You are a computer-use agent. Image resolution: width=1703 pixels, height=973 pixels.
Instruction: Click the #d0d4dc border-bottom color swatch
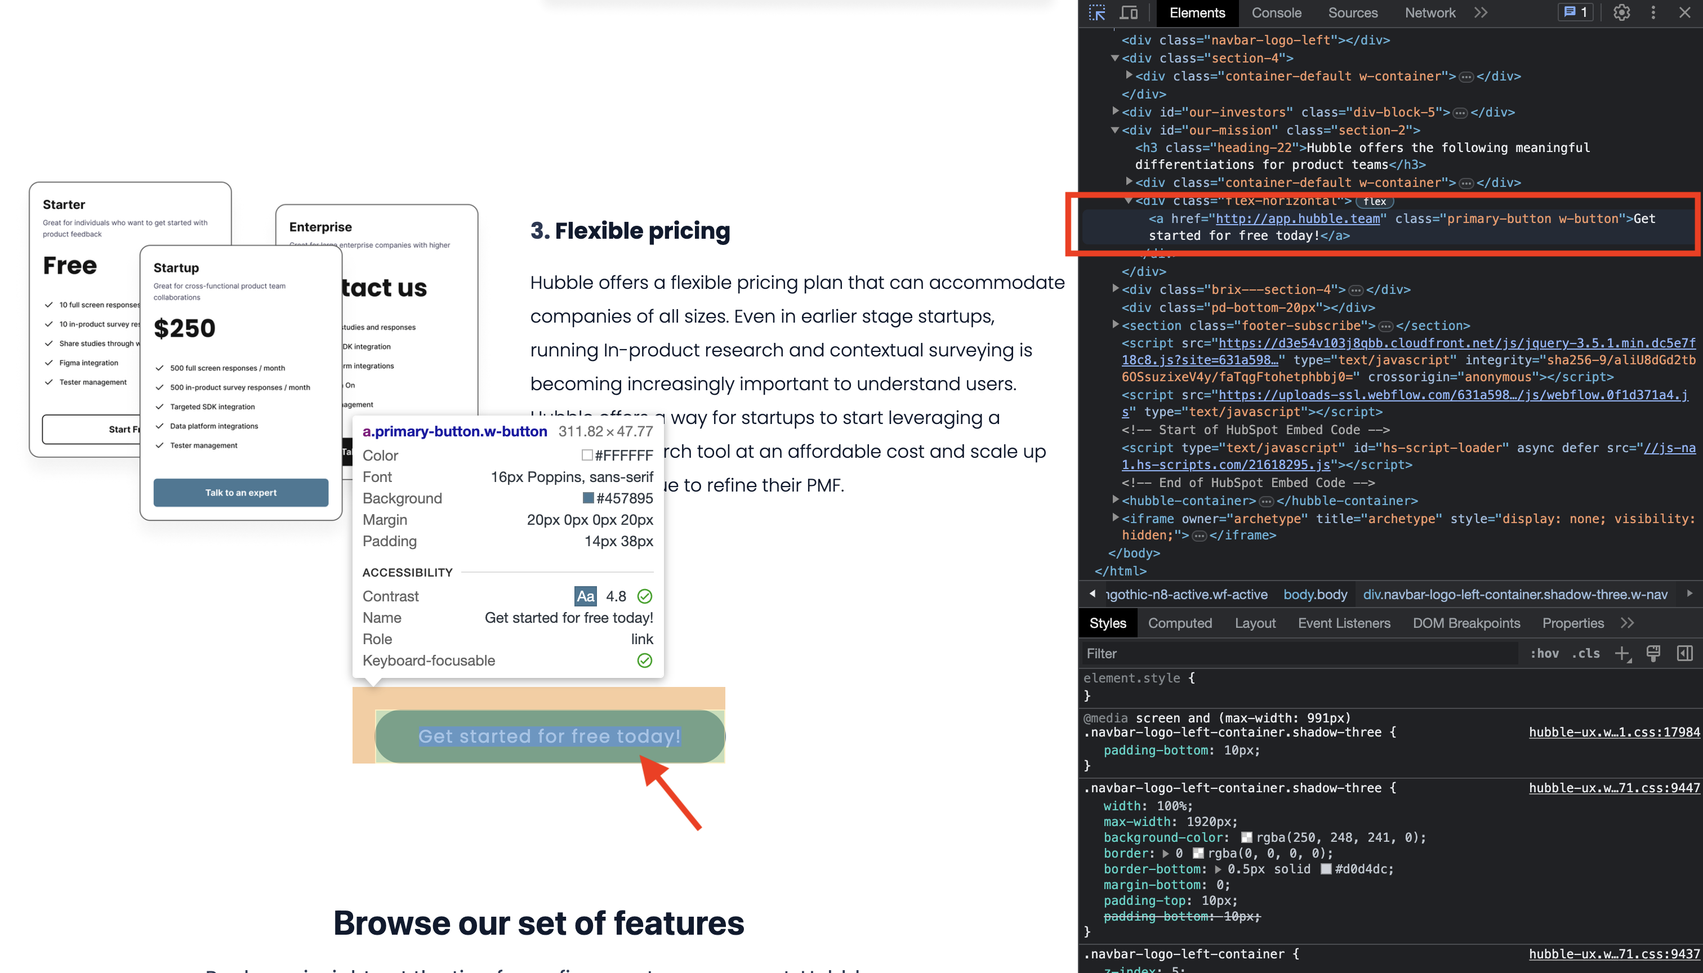pyautogui.click(x=1325, y=869)
